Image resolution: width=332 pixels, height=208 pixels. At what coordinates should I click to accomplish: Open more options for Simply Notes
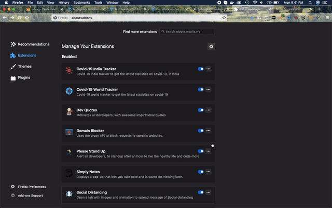tap(209, 172)
